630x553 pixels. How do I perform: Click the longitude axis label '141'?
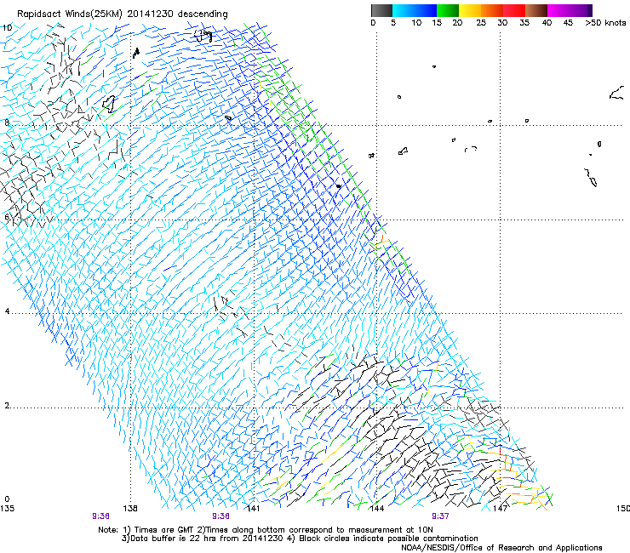(253, 509)
